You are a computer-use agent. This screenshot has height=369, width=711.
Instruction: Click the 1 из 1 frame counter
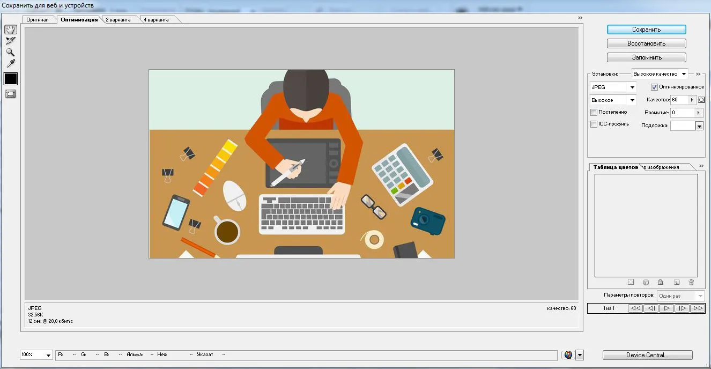click(x=609, y=308)
